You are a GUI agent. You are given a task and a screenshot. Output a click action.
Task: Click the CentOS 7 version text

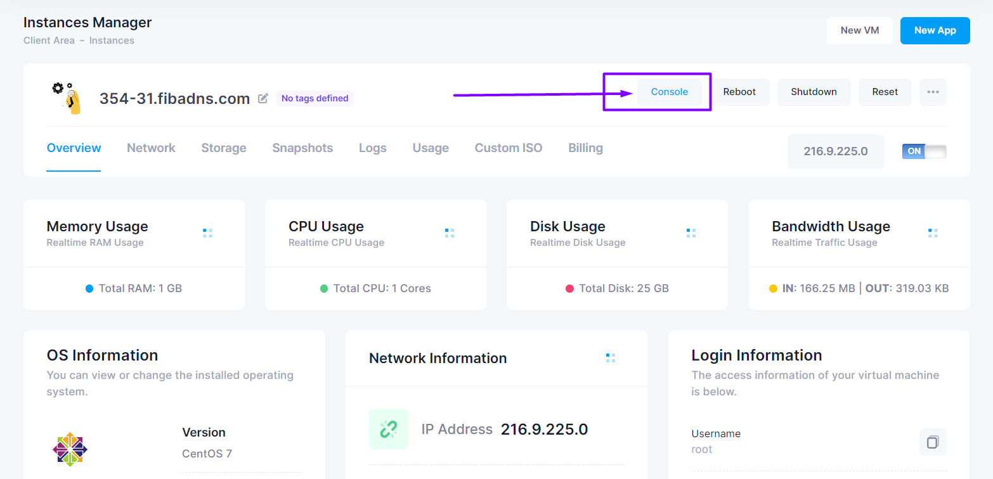coord(207,454)
